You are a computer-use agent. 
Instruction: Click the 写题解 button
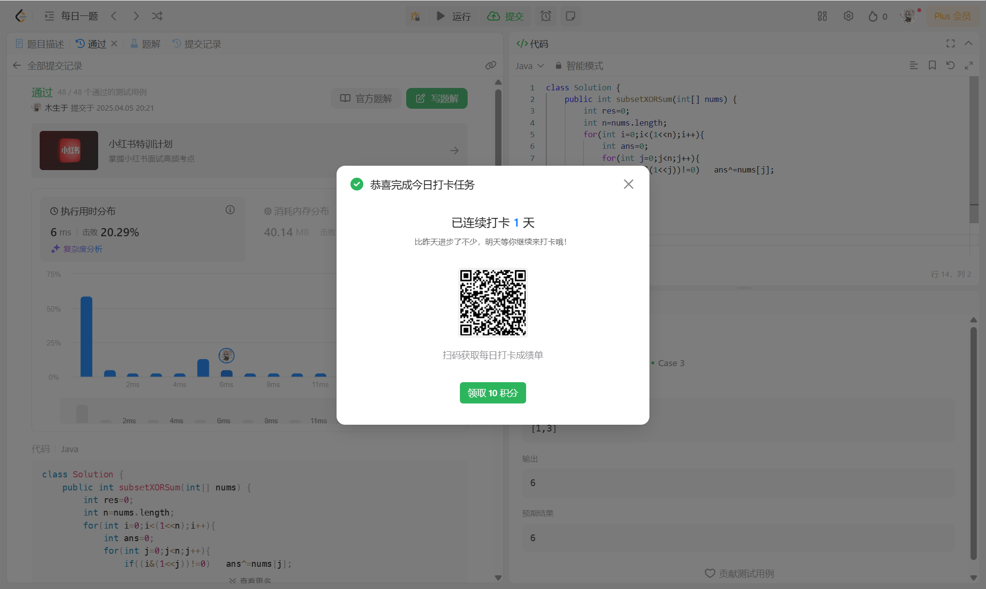[x=436, y=99]
